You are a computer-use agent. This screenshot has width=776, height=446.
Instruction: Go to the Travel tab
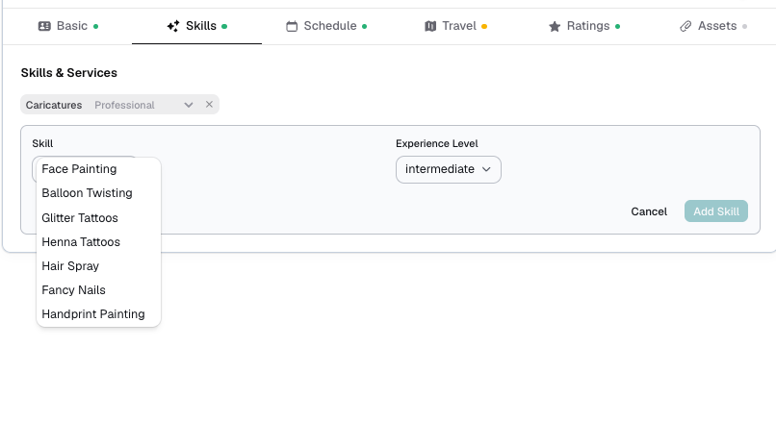pyautogui.click(x=455, y=26)
